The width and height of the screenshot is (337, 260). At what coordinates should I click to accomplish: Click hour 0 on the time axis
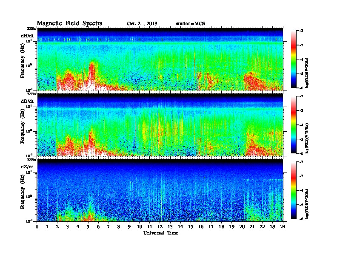tap(37, 227)
